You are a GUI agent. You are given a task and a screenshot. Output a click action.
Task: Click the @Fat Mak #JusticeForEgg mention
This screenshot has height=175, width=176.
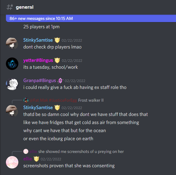pos(53,100)
